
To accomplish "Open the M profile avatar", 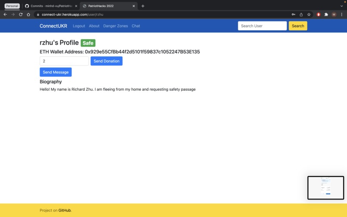I will (x=334, y=14).
